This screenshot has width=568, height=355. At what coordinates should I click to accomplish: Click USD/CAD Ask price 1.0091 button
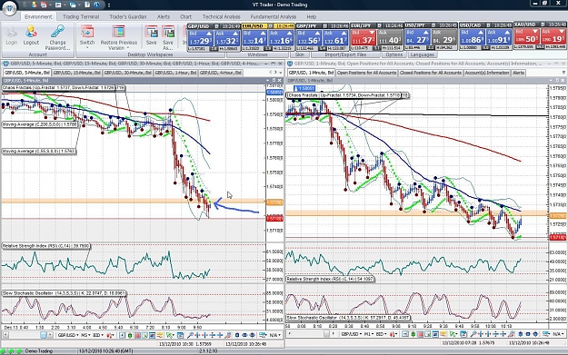tap(498, 37)
